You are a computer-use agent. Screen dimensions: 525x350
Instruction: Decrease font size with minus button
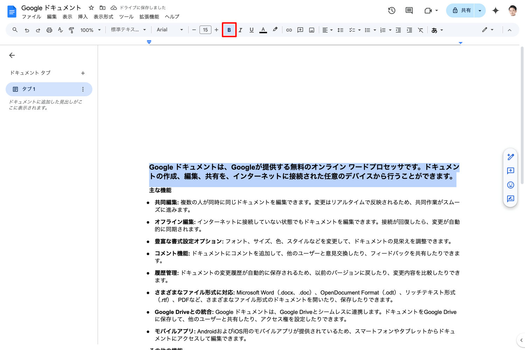[194, 30]
